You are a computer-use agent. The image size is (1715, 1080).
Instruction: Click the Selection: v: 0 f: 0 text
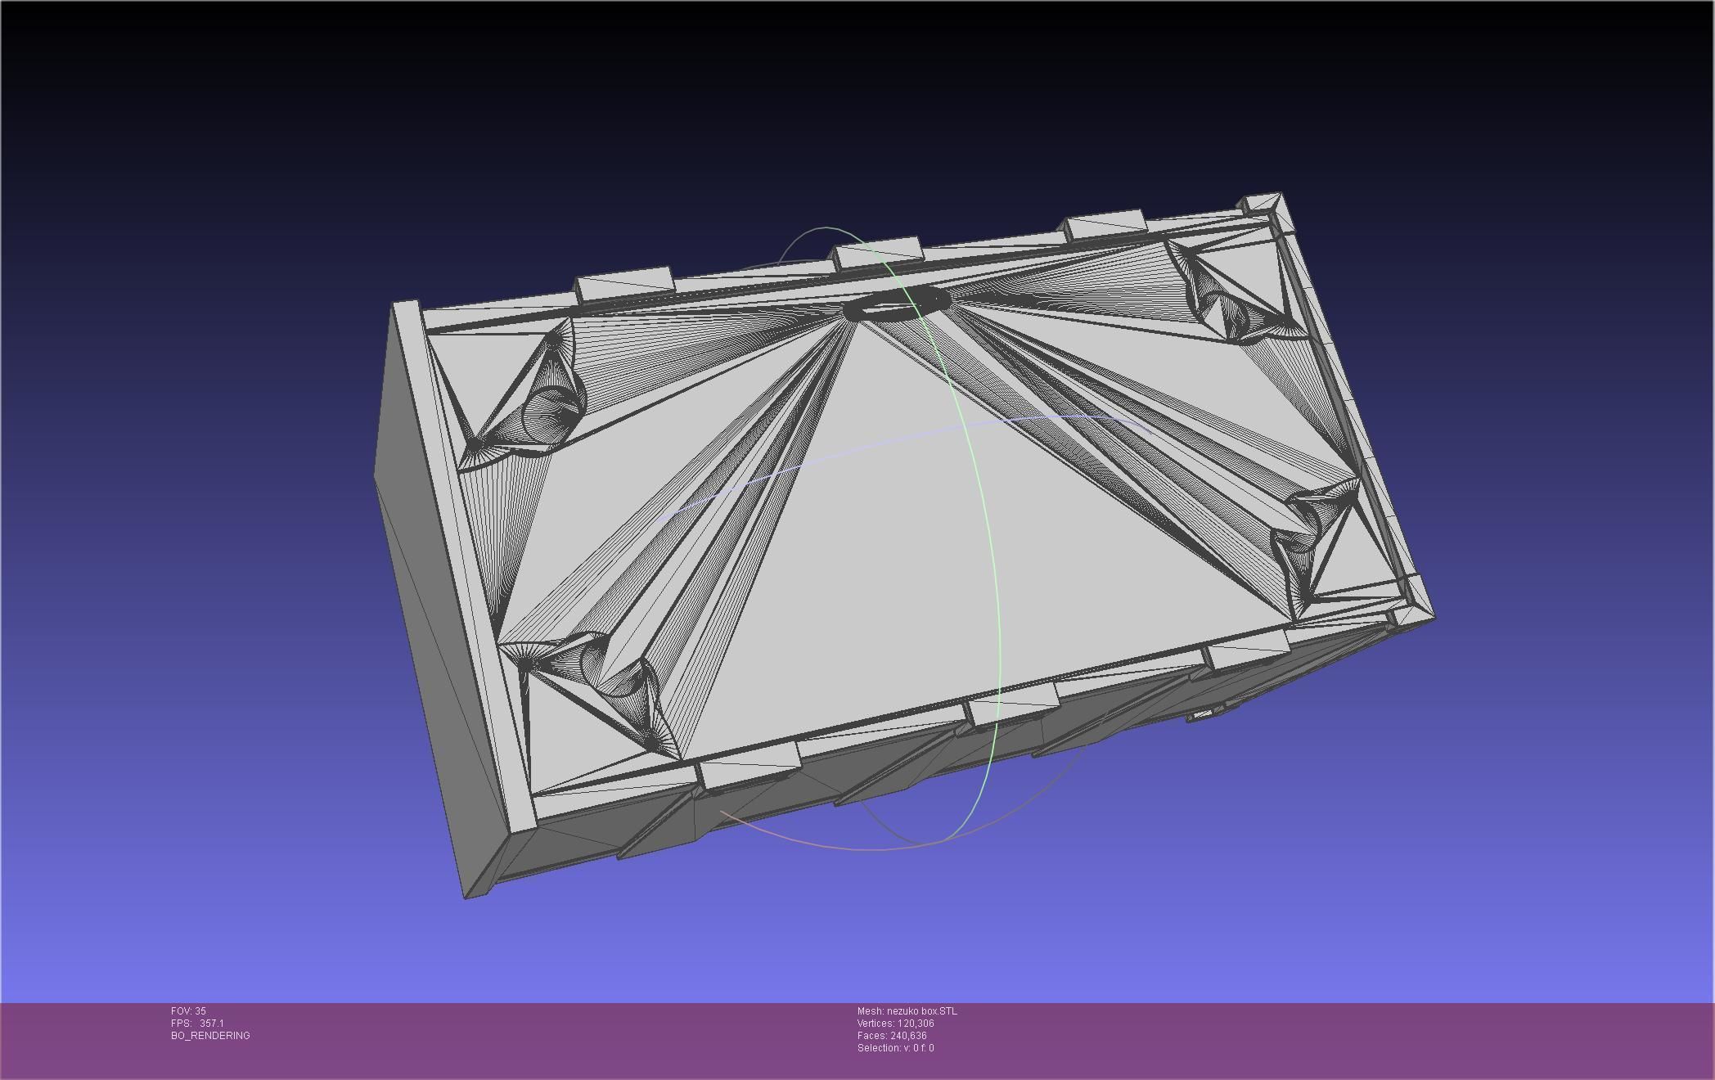(895, 1048)
